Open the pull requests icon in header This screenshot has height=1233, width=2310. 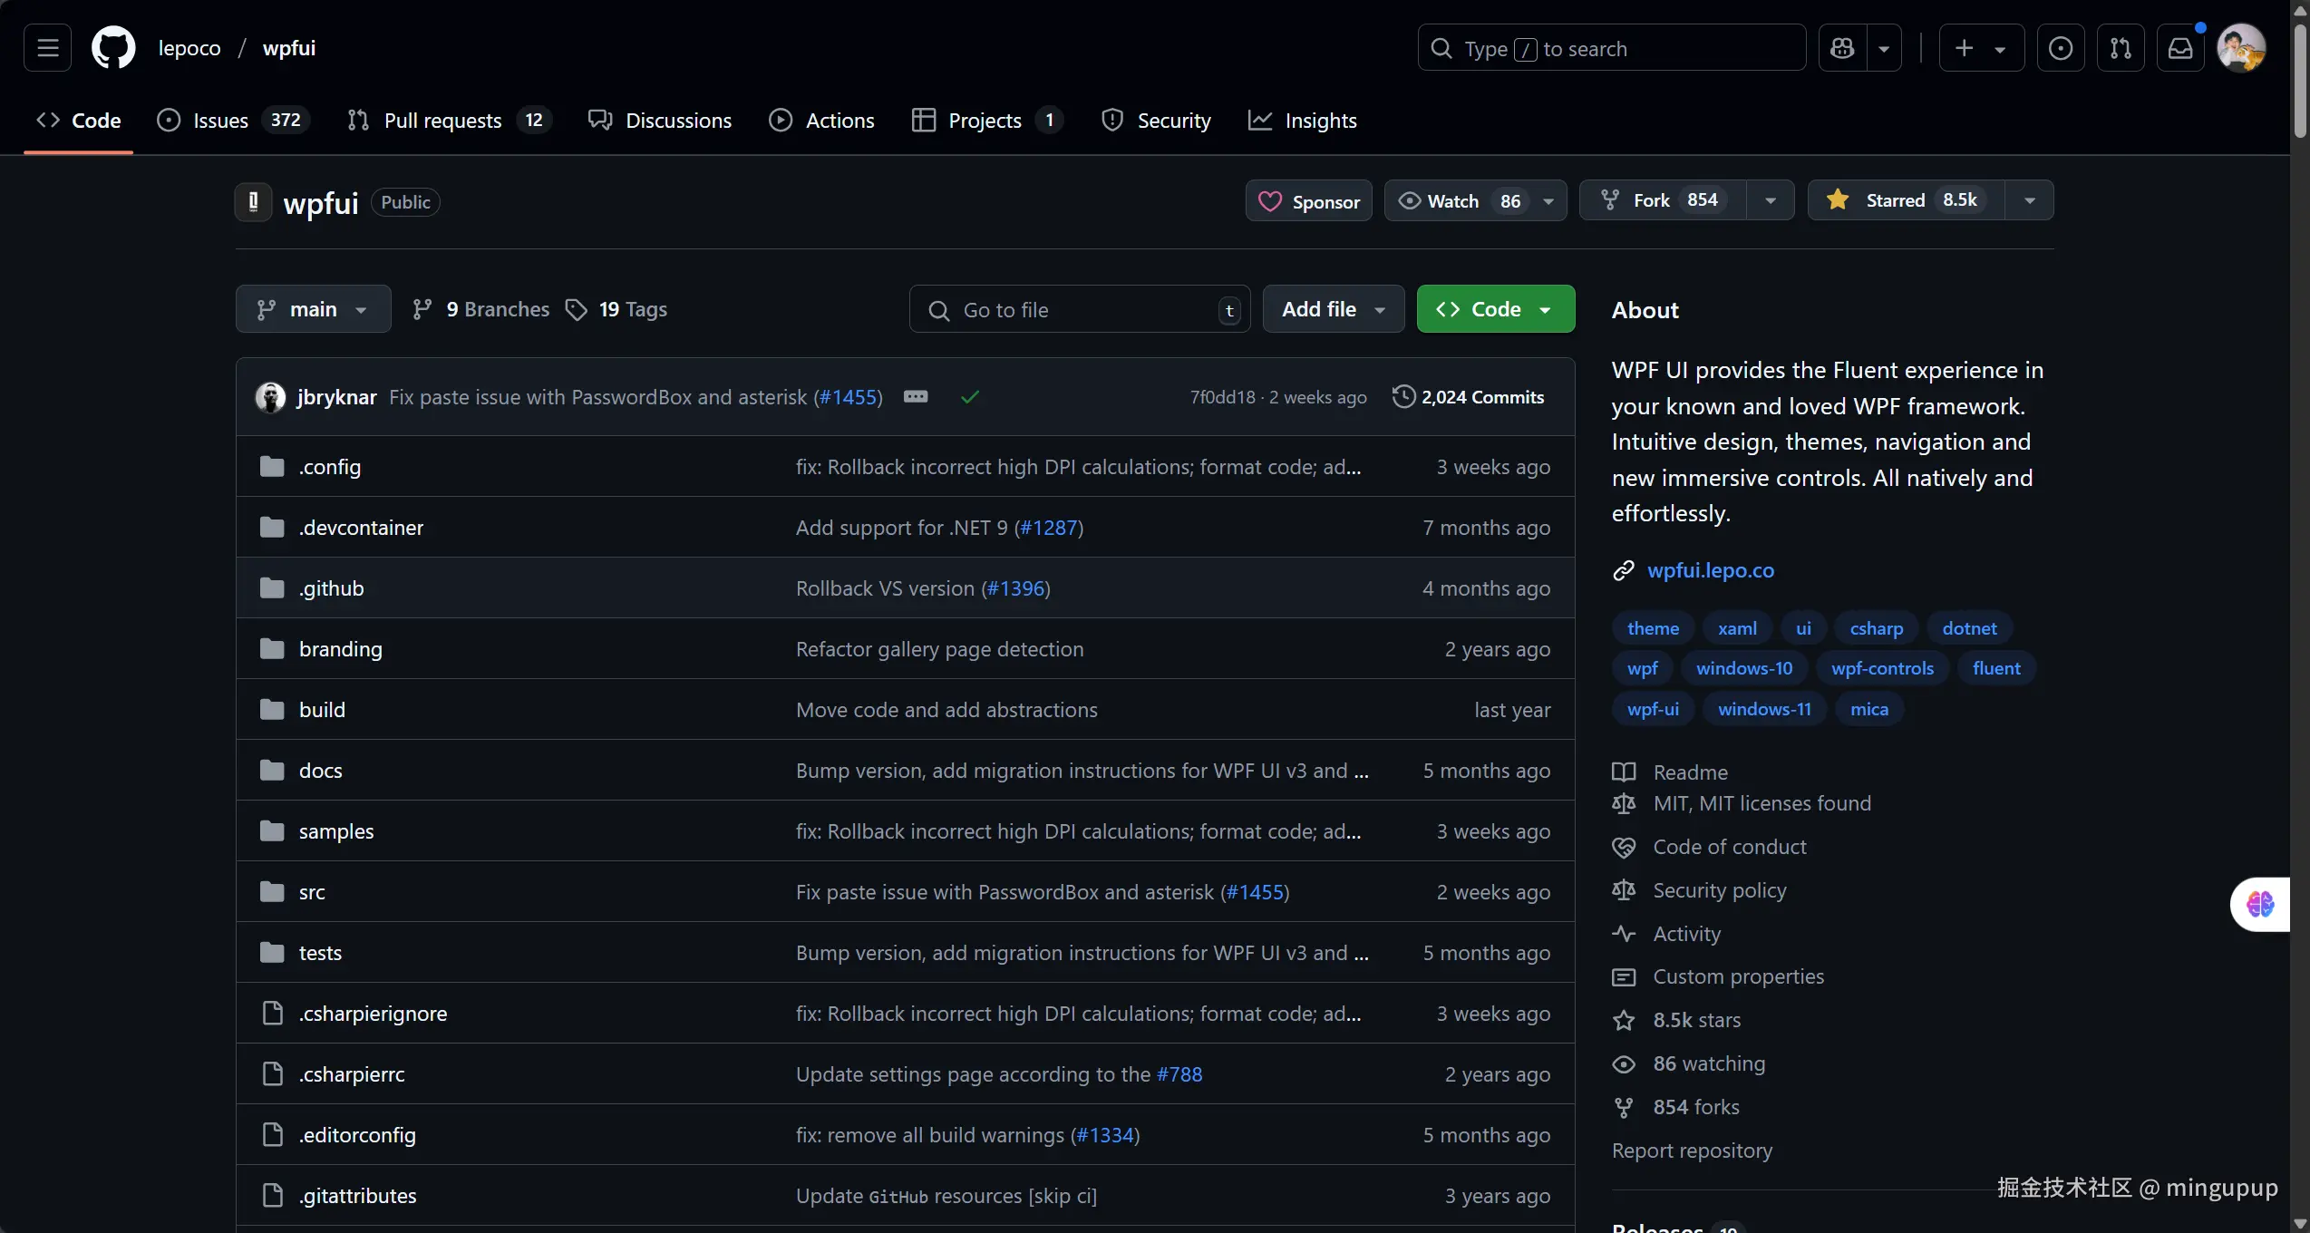(x=2121, y=48)
